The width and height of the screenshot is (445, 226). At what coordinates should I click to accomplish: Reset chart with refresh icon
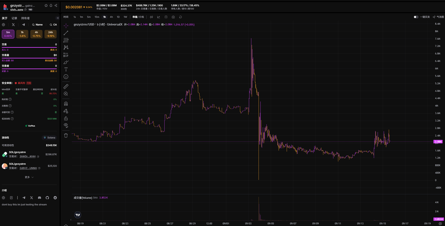pyautogui.click(x=181, y=17)
